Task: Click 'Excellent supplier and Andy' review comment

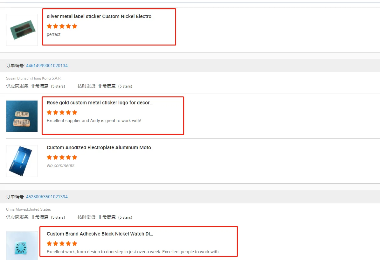Action: coord(94,121)
